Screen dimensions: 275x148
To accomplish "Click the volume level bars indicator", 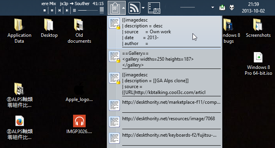I will [x=102, y=10].
